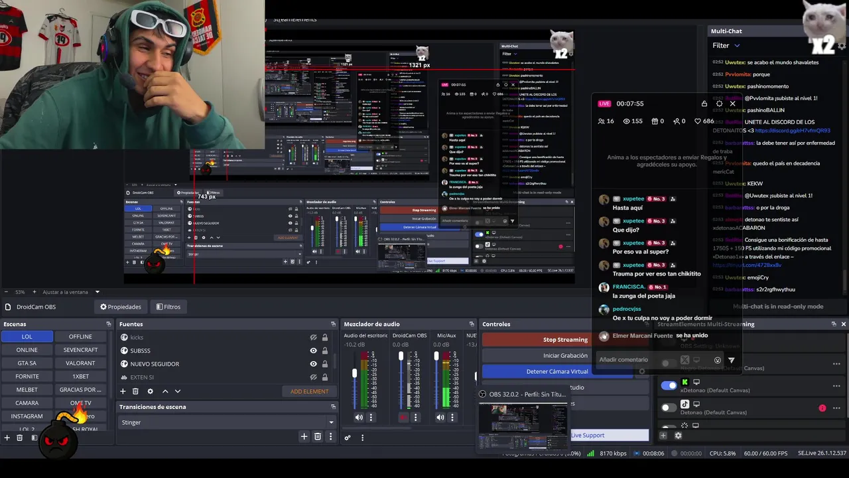This screenshot has width=849, height=478.
Task: Toggle lock on the NUEVO SEGUIDOR source
Action: click(x=325, y=364)
